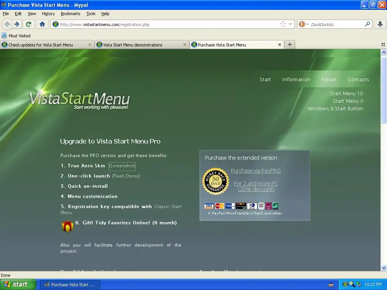Click the green checkmark system tray icon
This screenshot has width=387, height=290.
click(345, 284)
